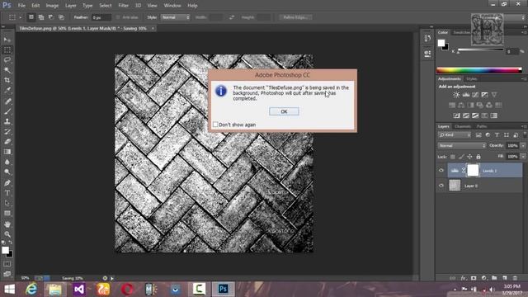
Task: Close the TilesDefuse.png document tab
Action: tap(153, 28)
